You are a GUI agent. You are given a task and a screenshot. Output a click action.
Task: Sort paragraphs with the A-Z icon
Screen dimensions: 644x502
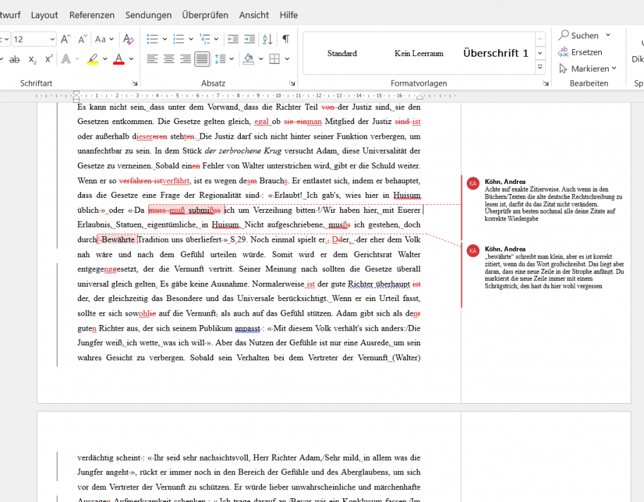pyautogui.click(x=267, y=39)
